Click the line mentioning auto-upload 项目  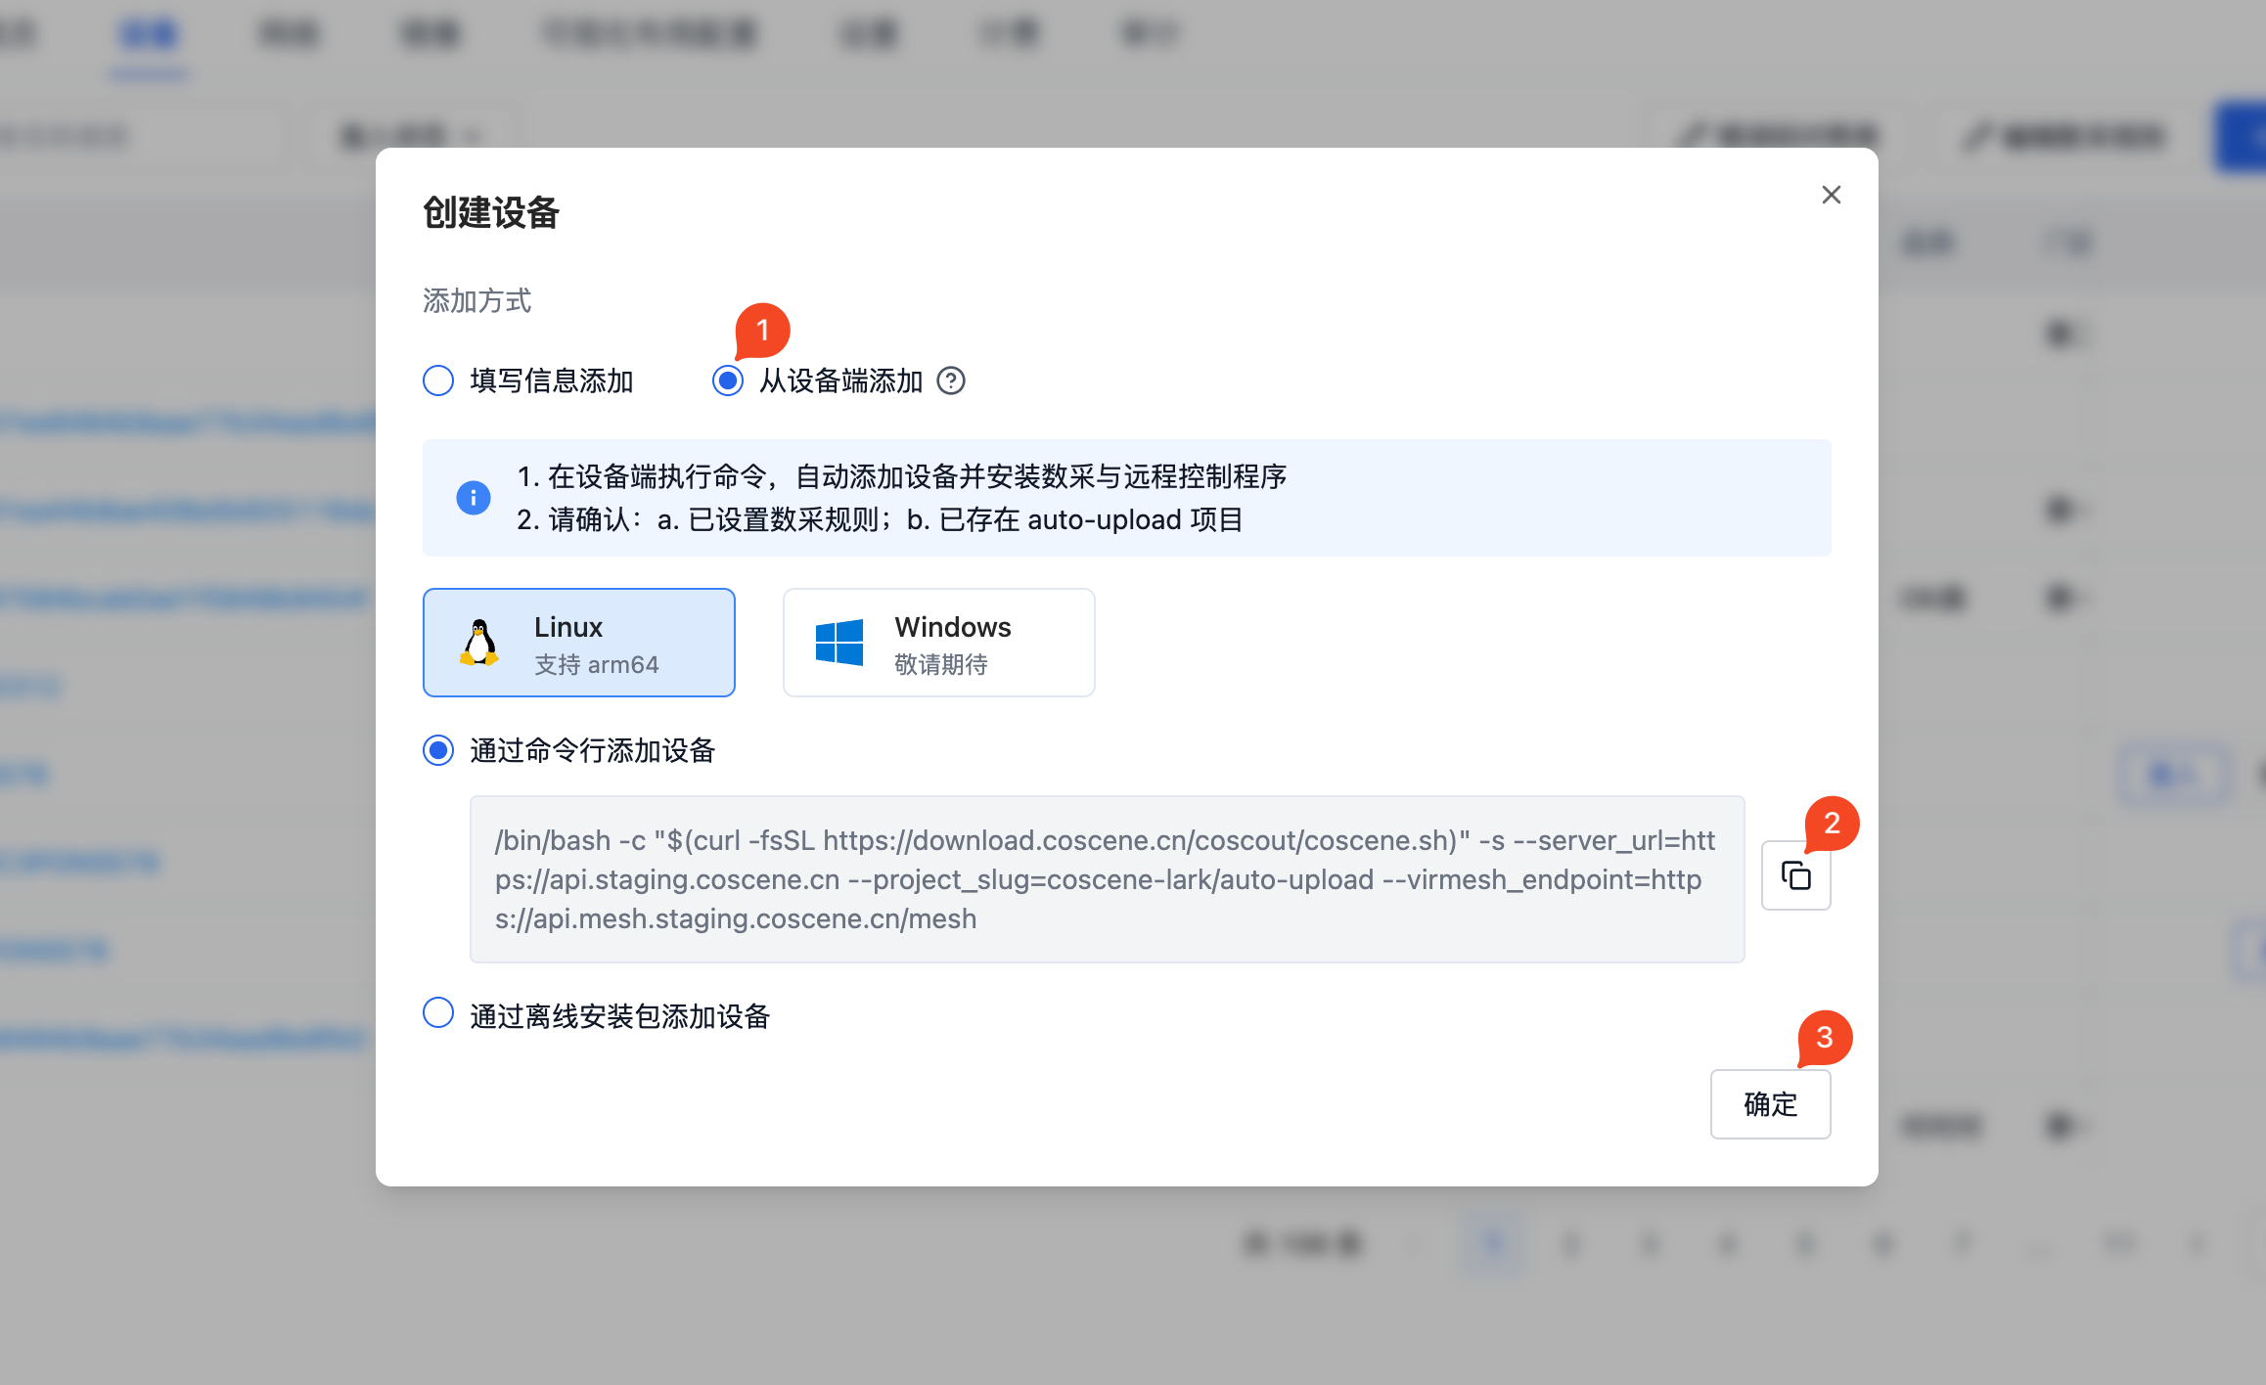(x=881, y=519)
